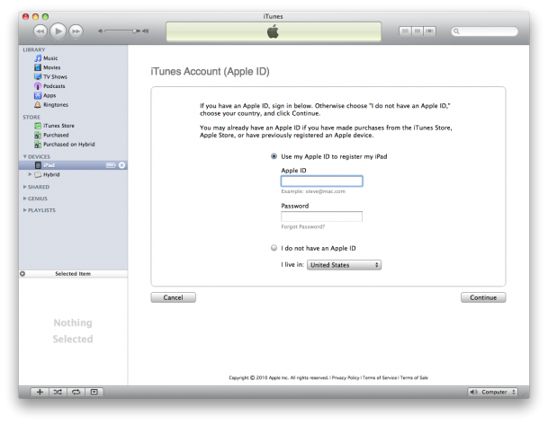The image size is (548, 424).
Task: Open the United States country dropdown
Action: pos(344,265)
